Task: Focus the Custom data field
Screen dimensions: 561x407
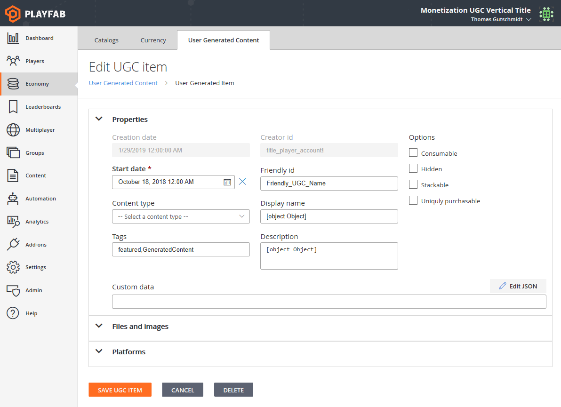Action: (x=329, y=302)
